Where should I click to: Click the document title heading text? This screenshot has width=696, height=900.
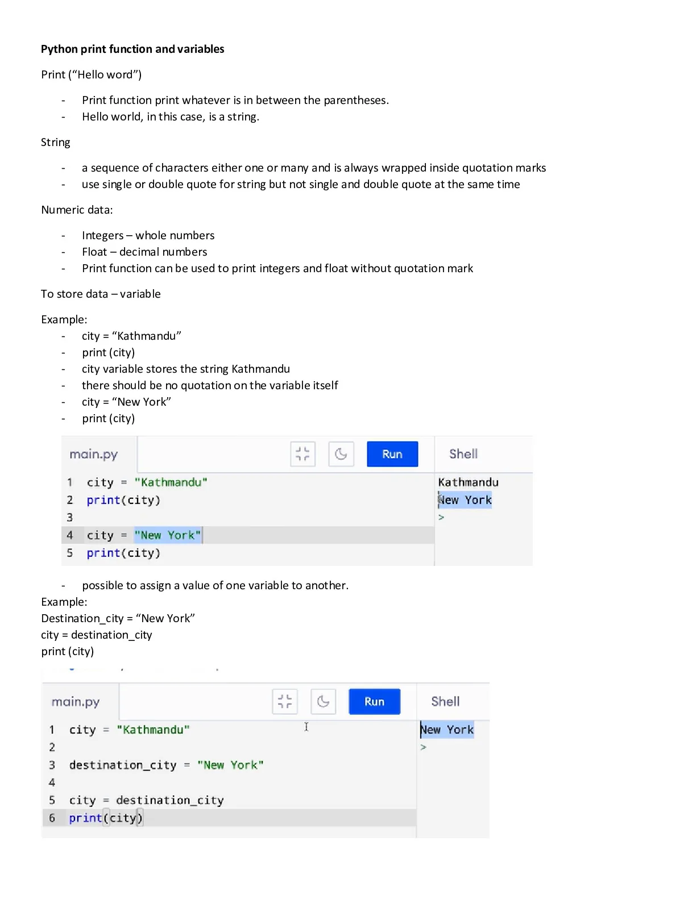click(132, 49)
